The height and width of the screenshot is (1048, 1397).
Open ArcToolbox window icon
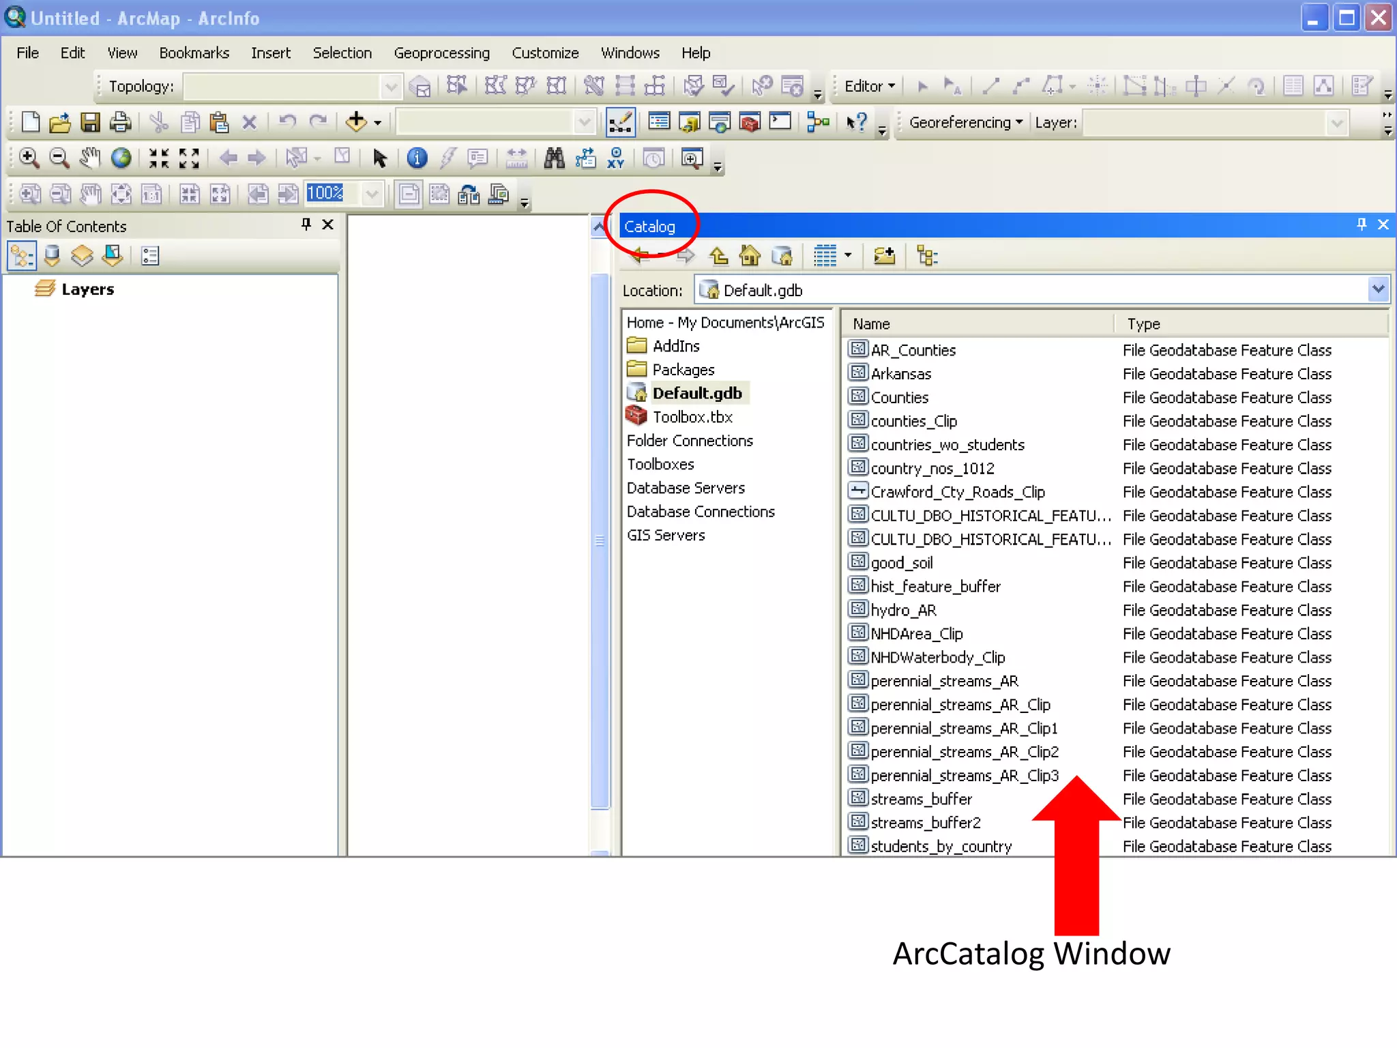coord(750,122)
